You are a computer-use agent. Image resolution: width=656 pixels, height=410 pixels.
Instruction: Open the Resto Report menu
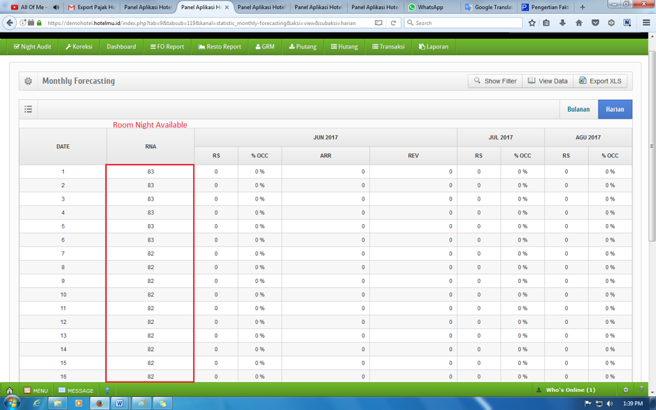coord(219,46)
